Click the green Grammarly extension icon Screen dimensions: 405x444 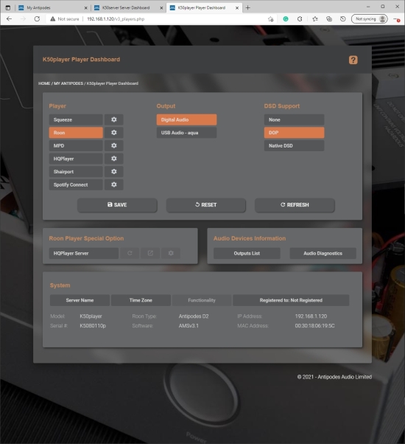tap(286, 19)
